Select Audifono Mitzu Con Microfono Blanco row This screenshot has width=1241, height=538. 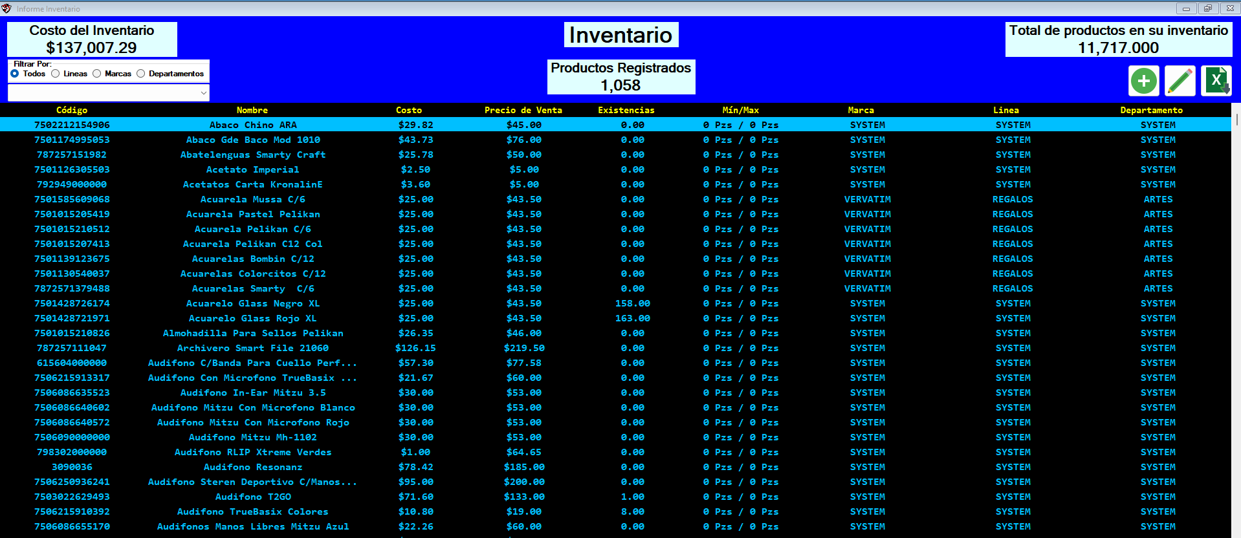click(x=615, y=407)
